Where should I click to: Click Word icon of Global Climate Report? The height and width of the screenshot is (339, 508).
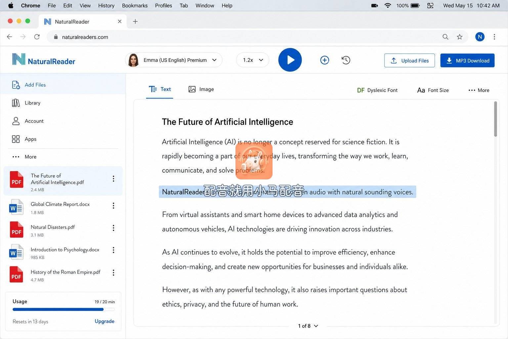pos(17,207)
